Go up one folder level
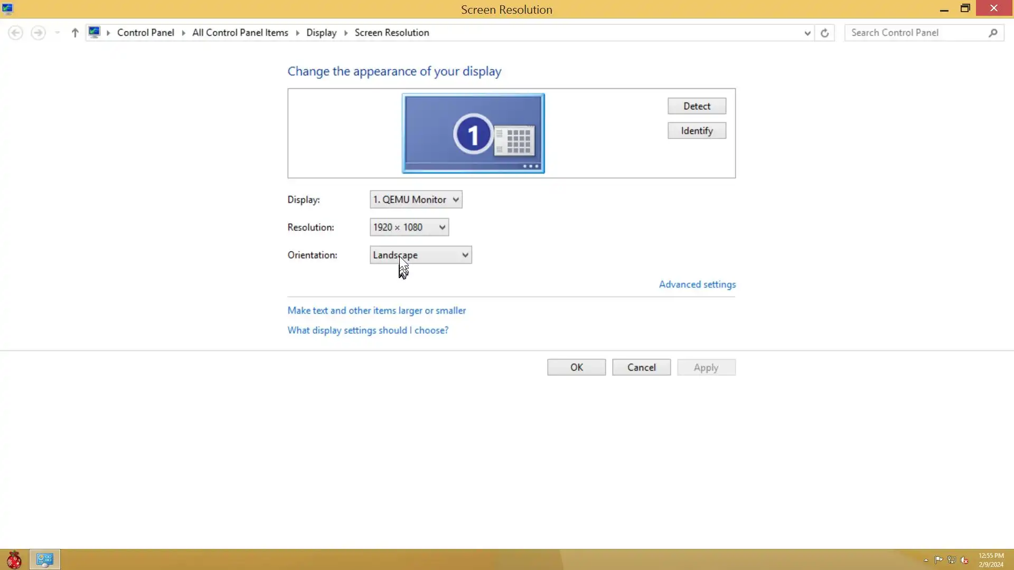 pos(75,33)
